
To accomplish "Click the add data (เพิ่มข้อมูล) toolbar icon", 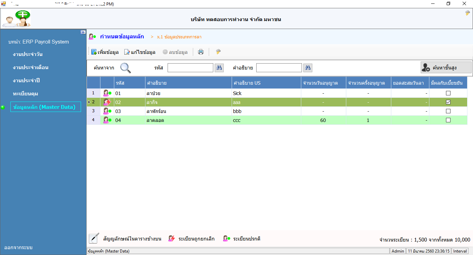I will 94,52.
